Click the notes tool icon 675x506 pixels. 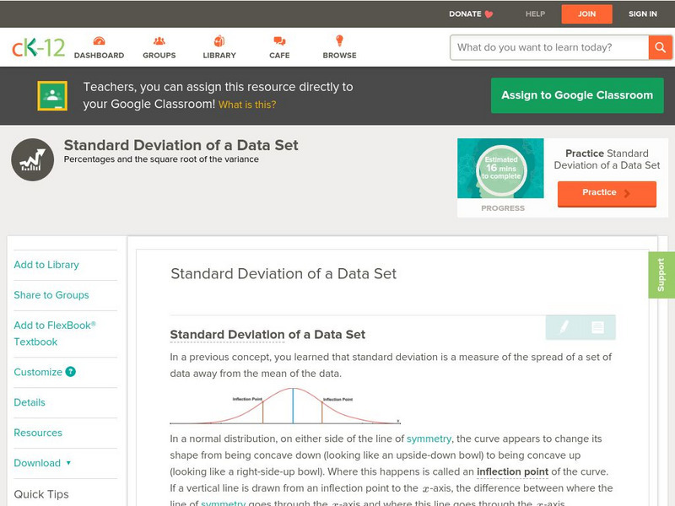597,327
